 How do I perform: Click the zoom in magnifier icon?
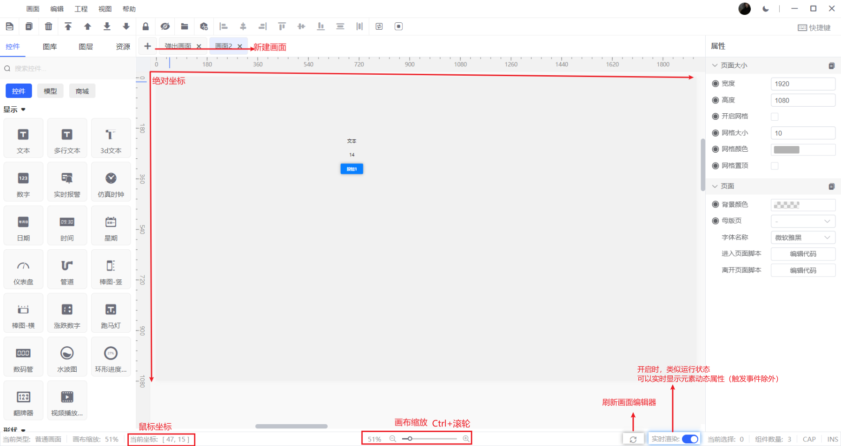tap(466, 439)
